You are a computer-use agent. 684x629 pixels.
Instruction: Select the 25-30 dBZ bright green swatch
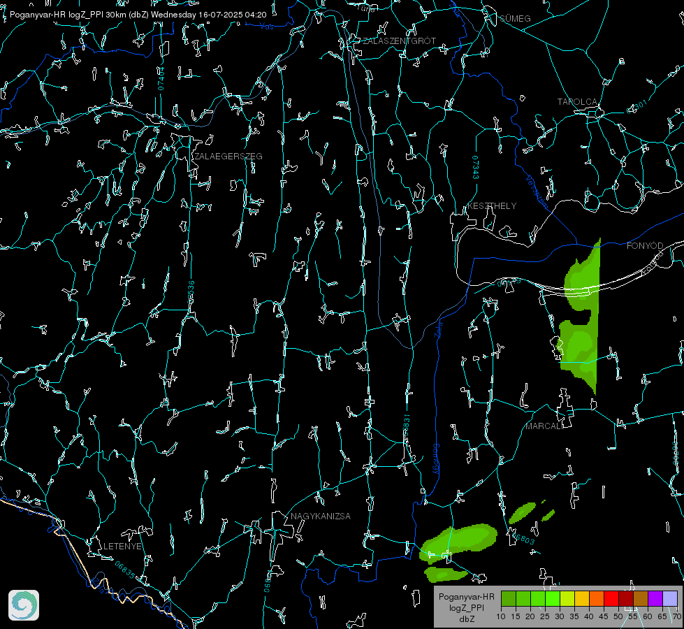pyautogui.click(x=552, y=598)
